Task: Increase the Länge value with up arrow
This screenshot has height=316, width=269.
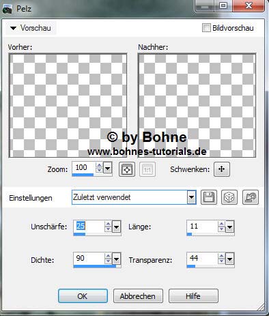Action: pos(221,224)
